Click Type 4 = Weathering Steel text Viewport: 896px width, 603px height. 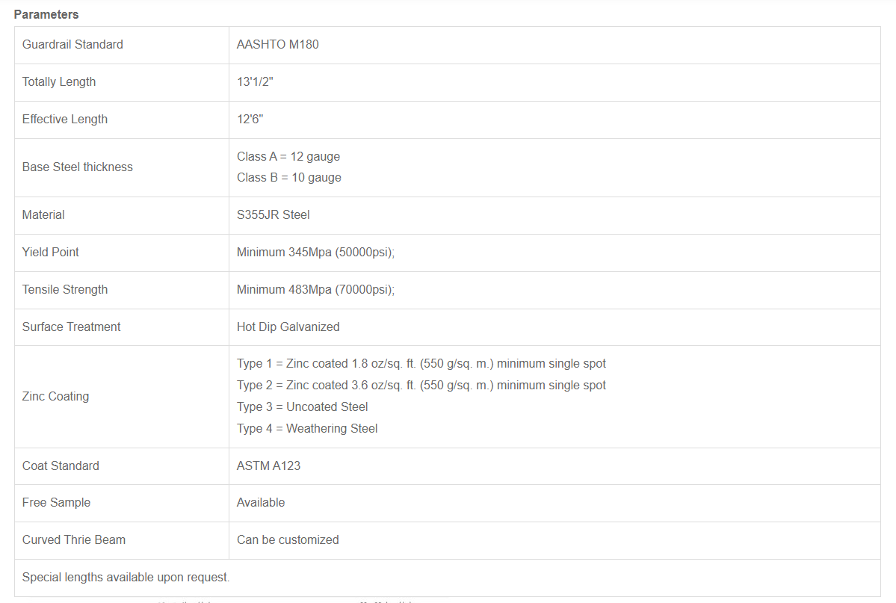pyautogui.click(x=307, y=428)
